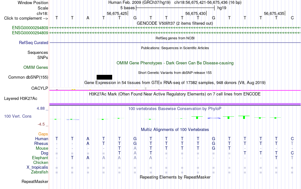Open the Common dbSNP(155) track label

[x=28, y=77]
